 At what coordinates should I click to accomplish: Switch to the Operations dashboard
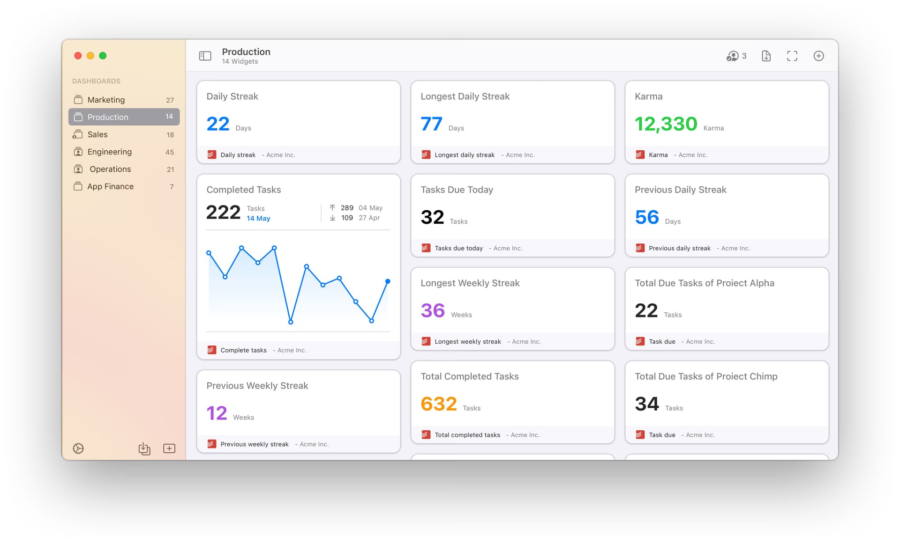tap(124, 169)
